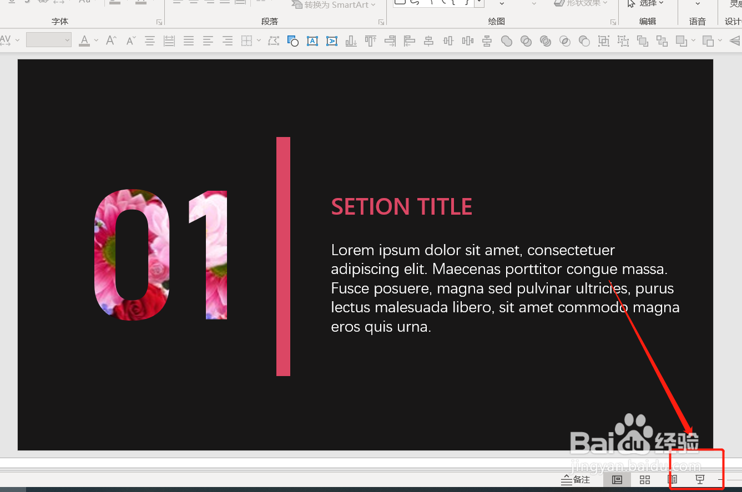This screenshot has height=492, width=742.
Task: Click the shapes insert icon
Action: coord(292,40)
